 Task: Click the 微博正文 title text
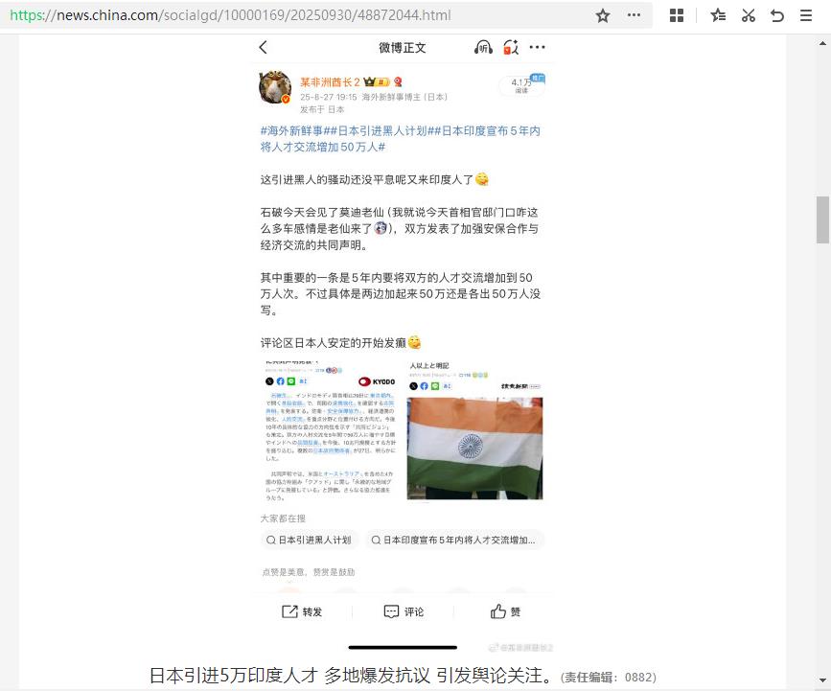tap(403, 48)
